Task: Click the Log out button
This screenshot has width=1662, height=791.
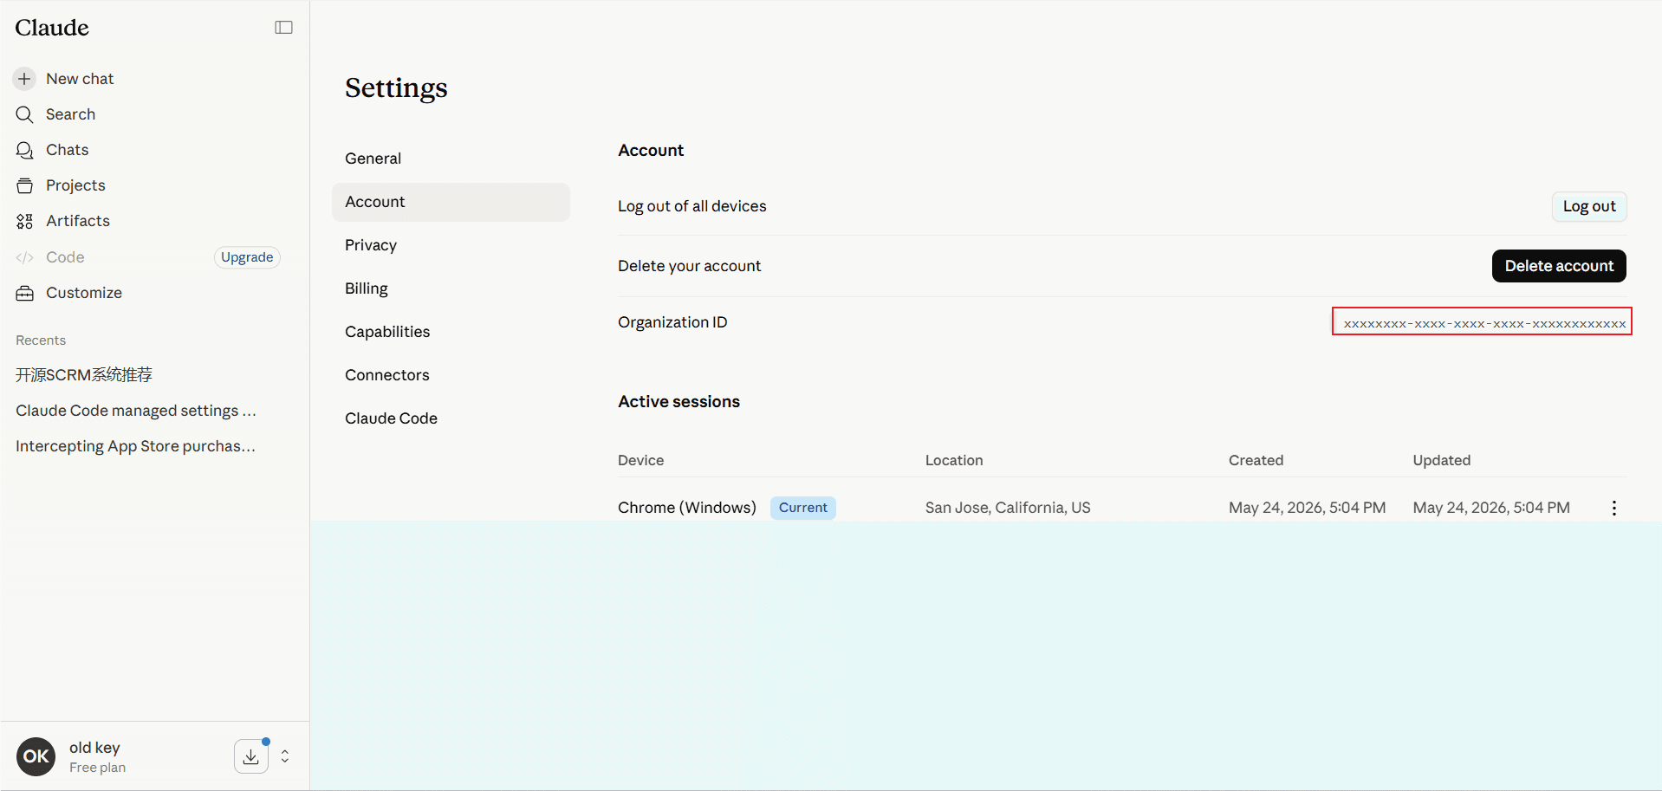Action: (1589, 206)
